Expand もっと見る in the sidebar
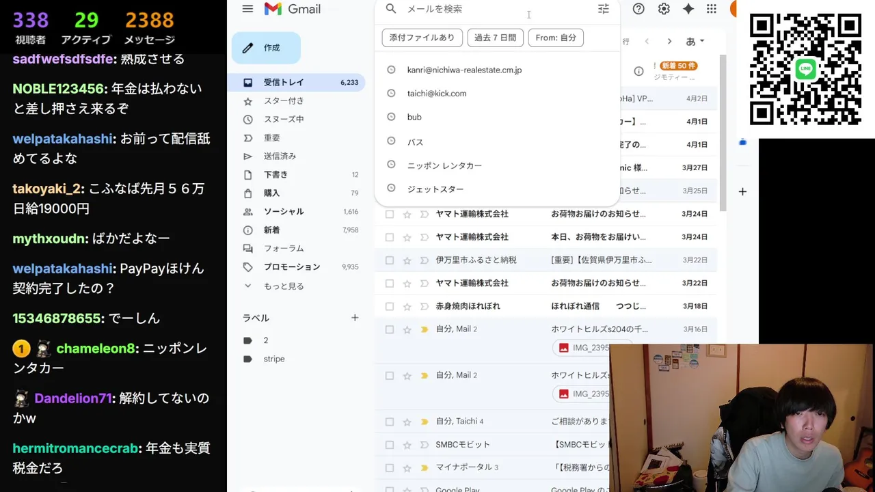This screenshot has width=875, height=492. pyautogui.click(x=284, y=286)
